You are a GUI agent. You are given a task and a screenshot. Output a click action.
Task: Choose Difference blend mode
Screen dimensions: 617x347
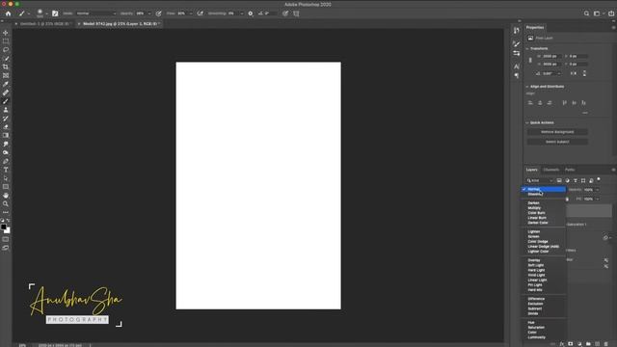click(536, 299)
